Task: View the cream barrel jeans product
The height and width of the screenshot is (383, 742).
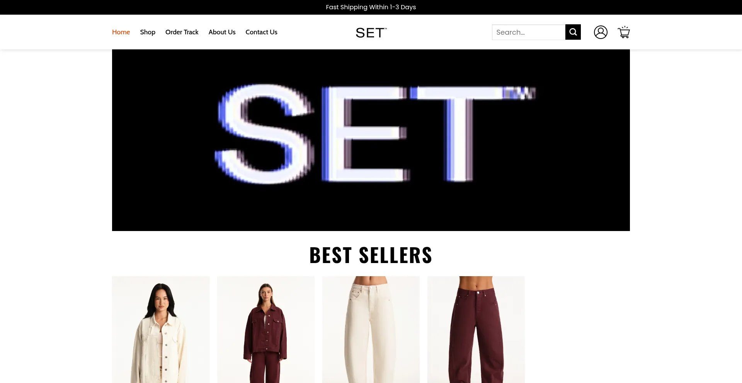Action: click(x=371, y=329)
